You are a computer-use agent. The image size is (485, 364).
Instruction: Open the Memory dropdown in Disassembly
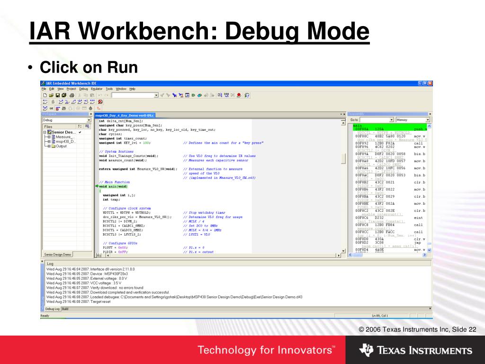pyautogui.click(x=428, y=120)
